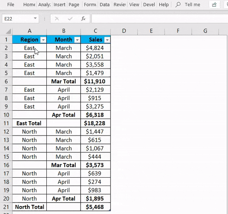Open the File tab
The width and height of the screenshot is (228, 214).
click(11, 5)
